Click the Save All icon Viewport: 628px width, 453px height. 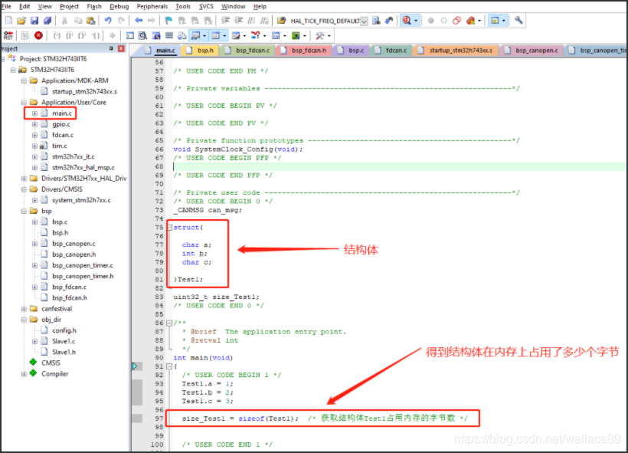tap(47, 21)
